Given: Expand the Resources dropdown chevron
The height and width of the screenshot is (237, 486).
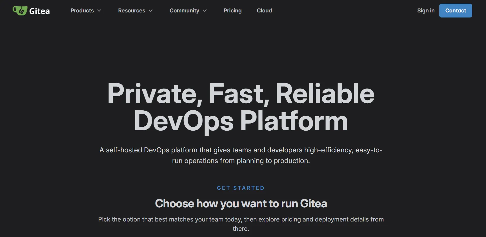Looking at the screenshot, I should point(150,11).
